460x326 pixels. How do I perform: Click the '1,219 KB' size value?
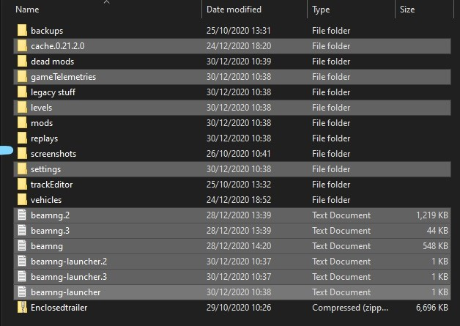pos(432,215)
